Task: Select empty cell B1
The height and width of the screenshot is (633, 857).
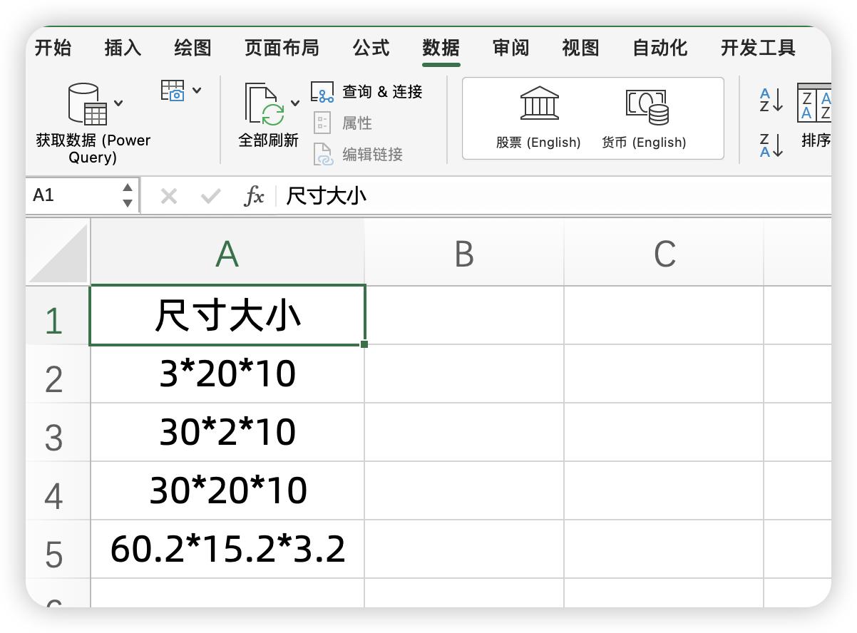Action: [464, 316]
